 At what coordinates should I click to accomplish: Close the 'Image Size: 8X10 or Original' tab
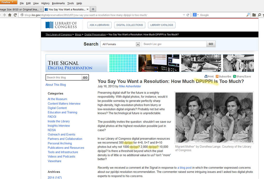pyautogui.click(x=41, y=10)
